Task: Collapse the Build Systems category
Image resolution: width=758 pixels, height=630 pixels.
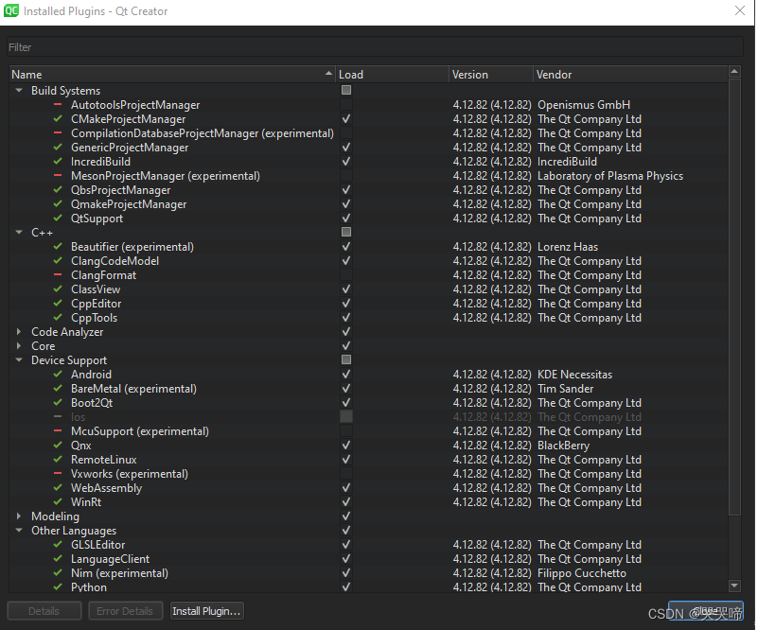Action: [x=19, y=91]
